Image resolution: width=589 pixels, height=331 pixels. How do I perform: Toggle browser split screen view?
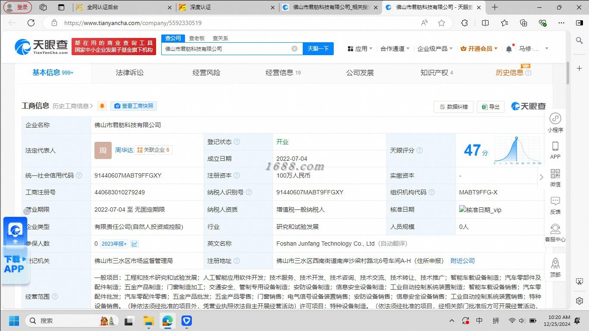click(x=485, y=23)
